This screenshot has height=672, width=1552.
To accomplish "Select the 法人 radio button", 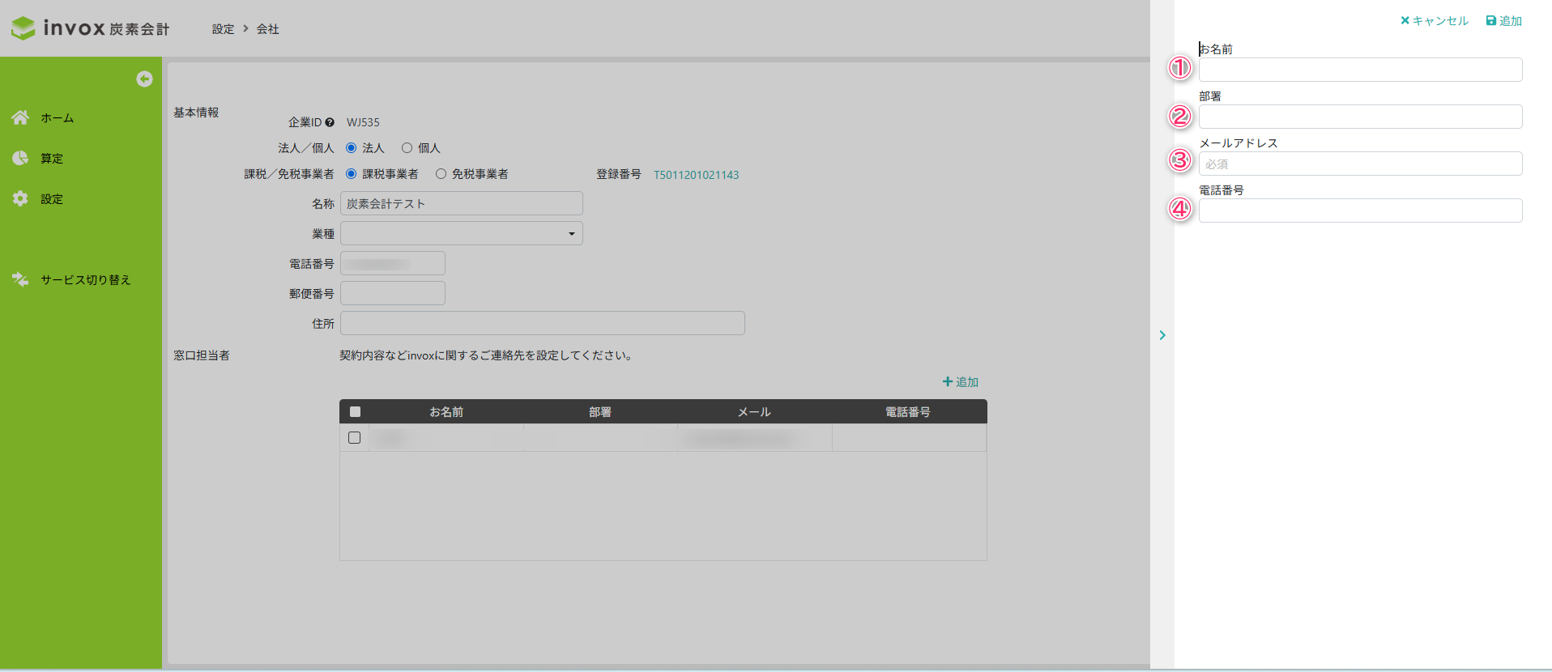I will 352,148.
